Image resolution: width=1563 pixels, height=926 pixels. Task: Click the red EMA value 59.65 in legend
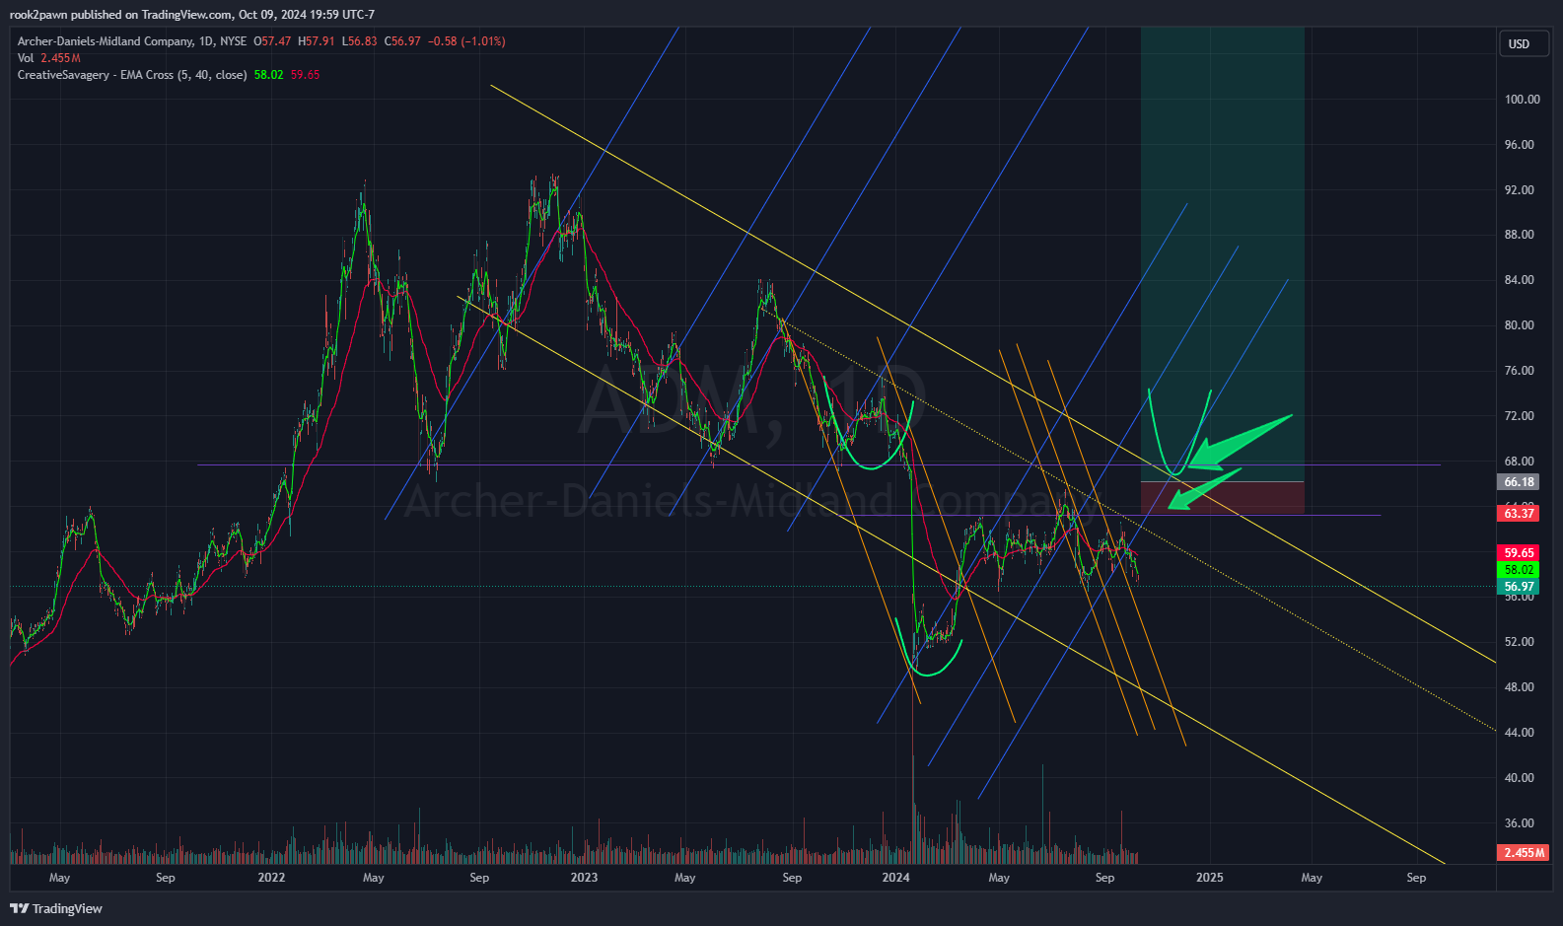tap(305, 75)
